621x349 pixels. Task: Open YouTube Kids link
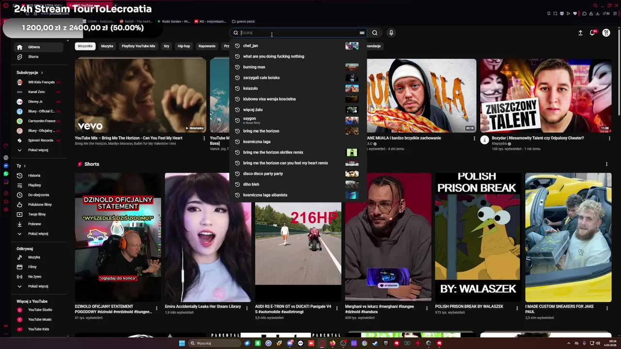(x=38, y=329)
